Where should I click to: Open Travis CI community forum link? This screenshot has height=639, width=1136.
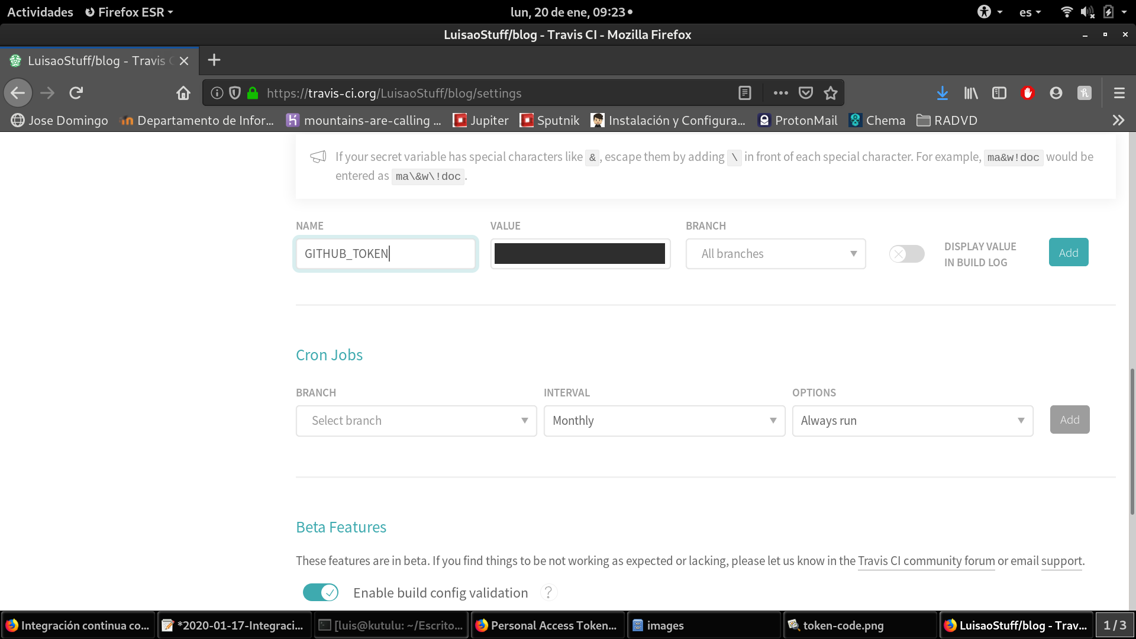pyautogui.click(x=926, y=561)
